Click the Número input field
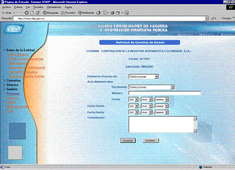The width and height of the screenshot is (235, 170). point(165,93)
